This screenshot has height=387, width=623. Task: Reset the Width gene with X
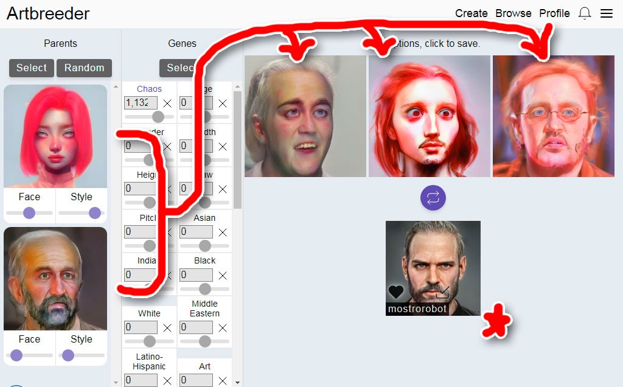tap(223, 147)
